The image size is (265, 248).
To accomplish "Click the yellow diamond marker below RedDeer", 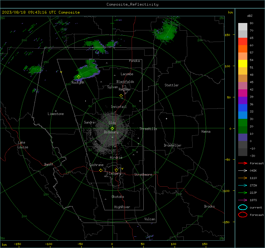I will (121, 96).
